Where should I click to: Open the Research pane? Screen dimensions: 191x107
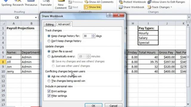click(x=18, y=3)
